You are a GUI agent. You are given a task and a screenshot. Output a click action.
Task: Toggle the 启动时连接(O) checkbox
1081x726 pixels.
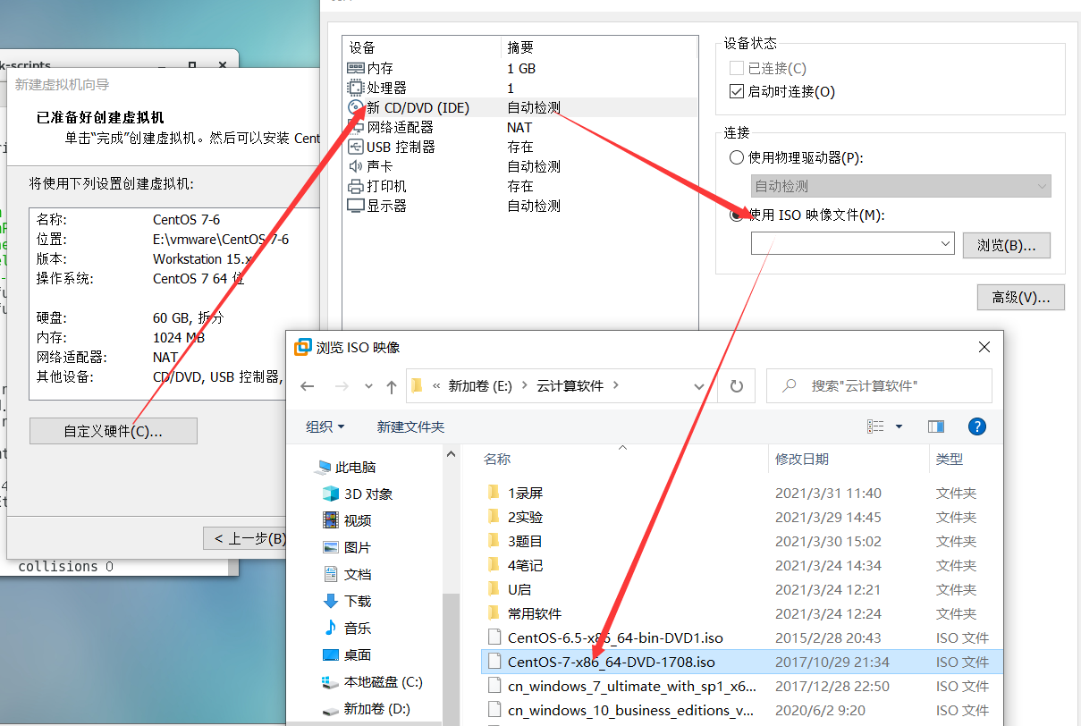[737, 91]
